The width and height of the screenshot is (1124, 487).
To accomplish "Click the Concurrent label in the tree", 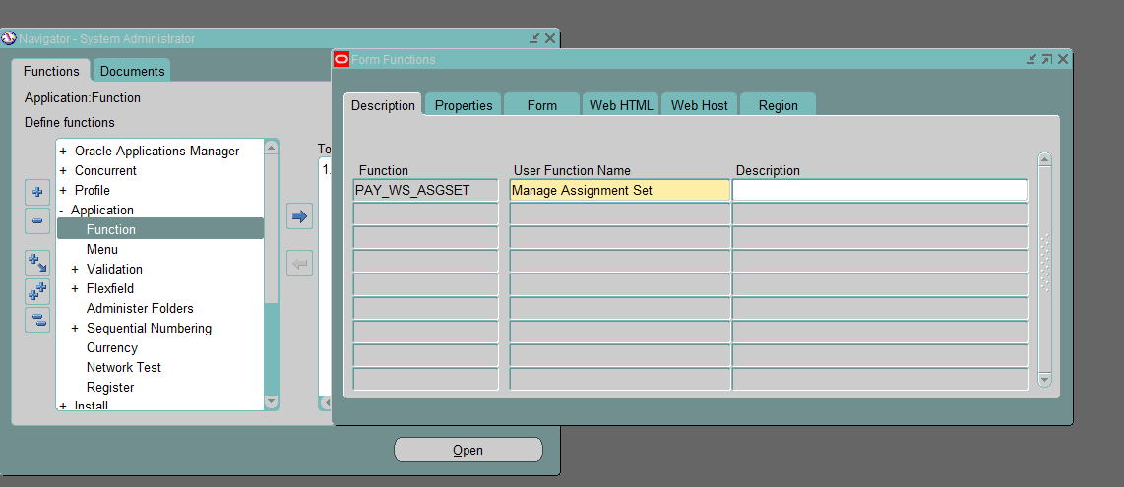I will click(x=105, y=170).
